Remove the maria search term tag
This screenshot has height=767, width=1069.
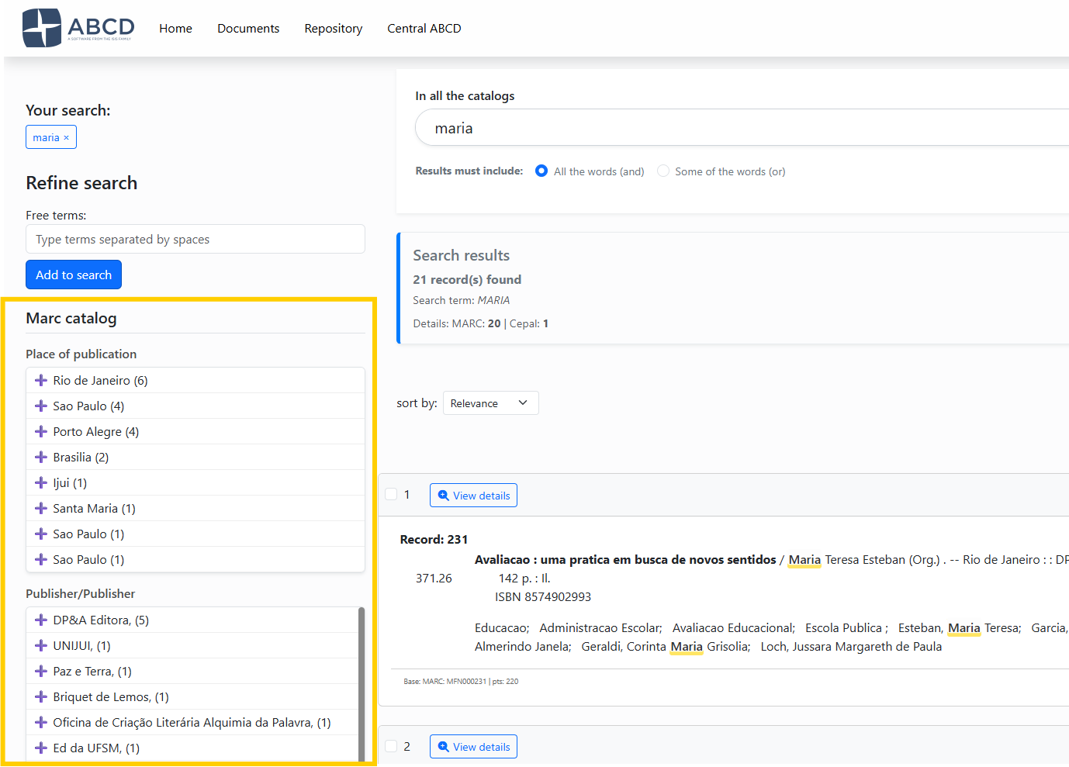point(67,137)
